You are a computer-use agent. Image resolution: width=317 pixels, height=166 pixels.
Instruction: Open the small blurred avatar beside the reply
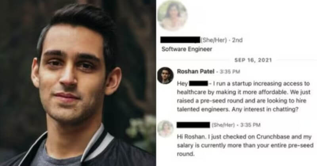165,129
